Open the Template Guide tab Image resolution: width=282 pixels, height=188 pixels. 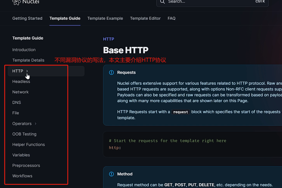click(x=65, y=18)
